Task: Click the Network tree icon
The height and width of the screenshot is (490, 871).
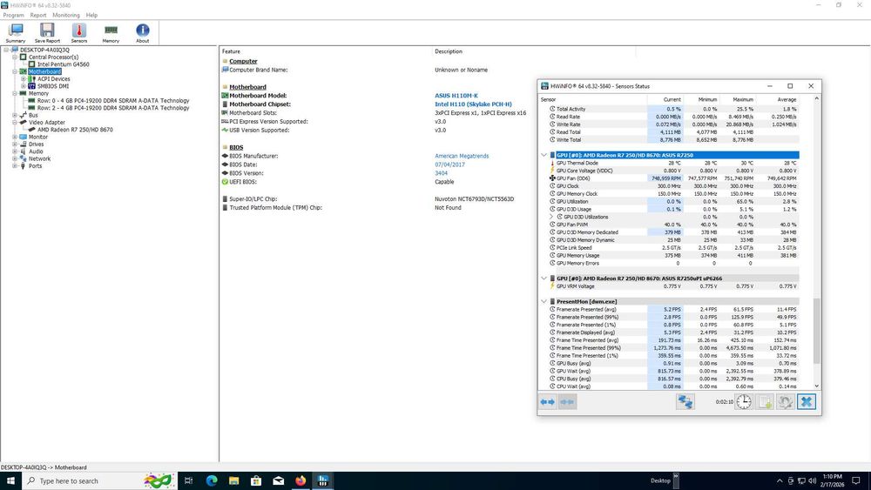Action: point(23,158)
